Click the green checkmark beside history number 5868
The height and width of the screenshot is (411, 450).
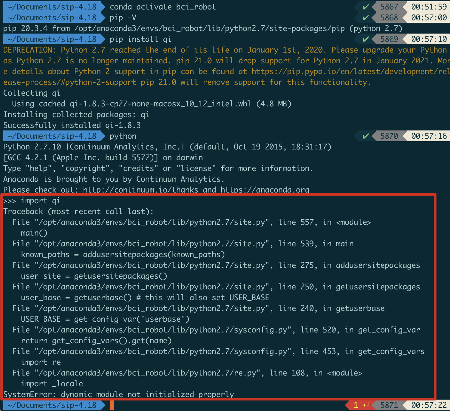pyautogui.click(x=365, y=17)
